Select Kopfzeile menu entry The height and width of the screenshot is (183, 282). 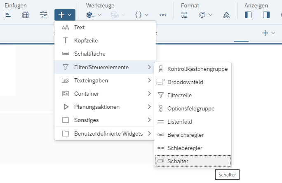click(x=105, y=40)
